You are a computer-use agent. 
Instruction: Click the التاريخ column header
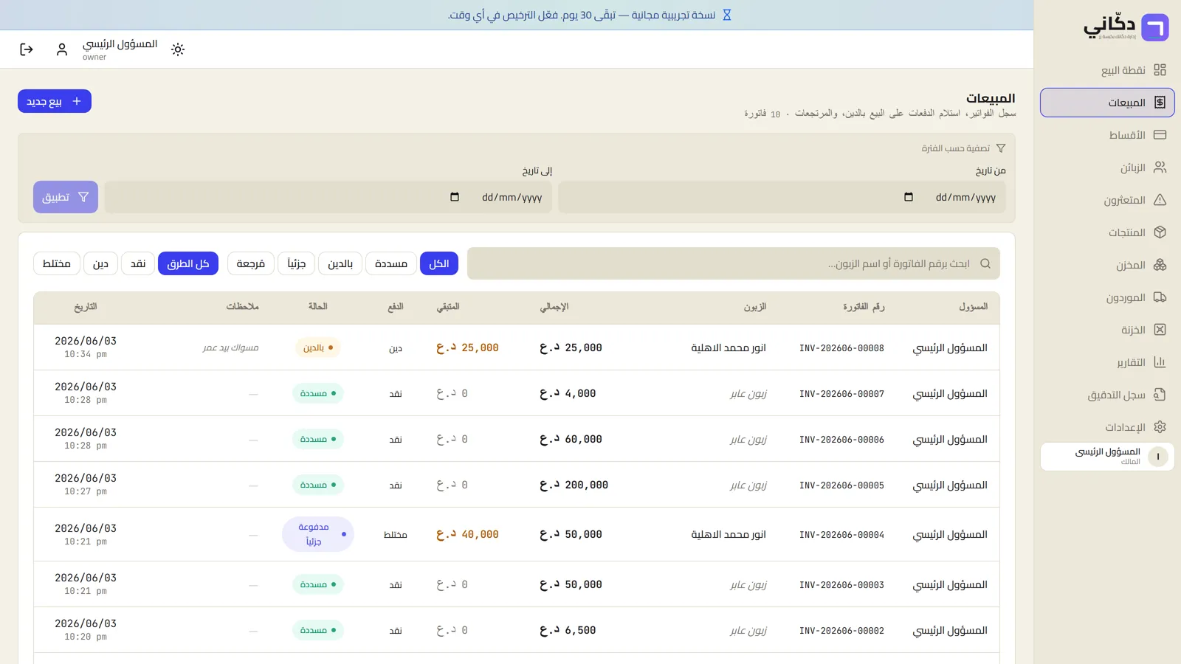point(86,307)
